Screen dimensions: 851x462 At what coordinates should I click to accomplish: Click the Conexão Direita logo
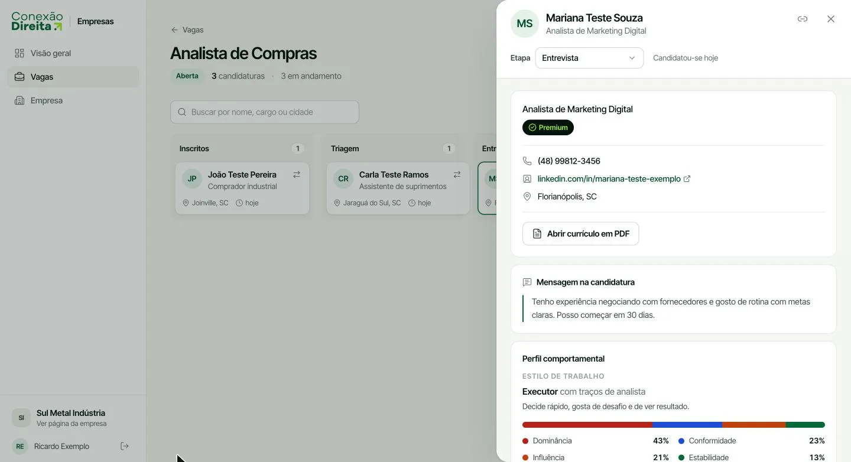(37, 21)
